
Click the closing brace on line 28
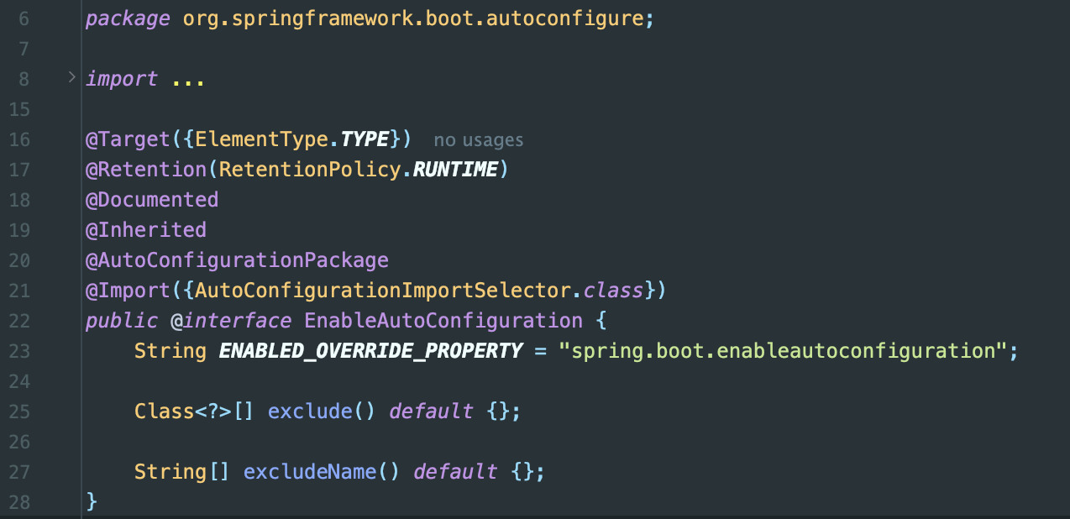point(92,501)
